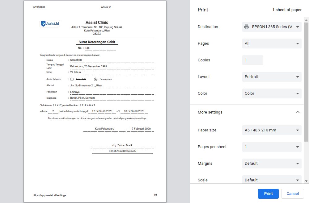Viewport: 309px width, 203px height.
Task: Open the Layout dropdown set to Portrait
Action: [x=272, y=77]
